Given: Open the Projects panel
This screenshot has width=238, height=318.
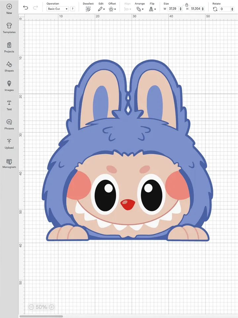Looking at the screenshot, I should (x=9, y=45).
